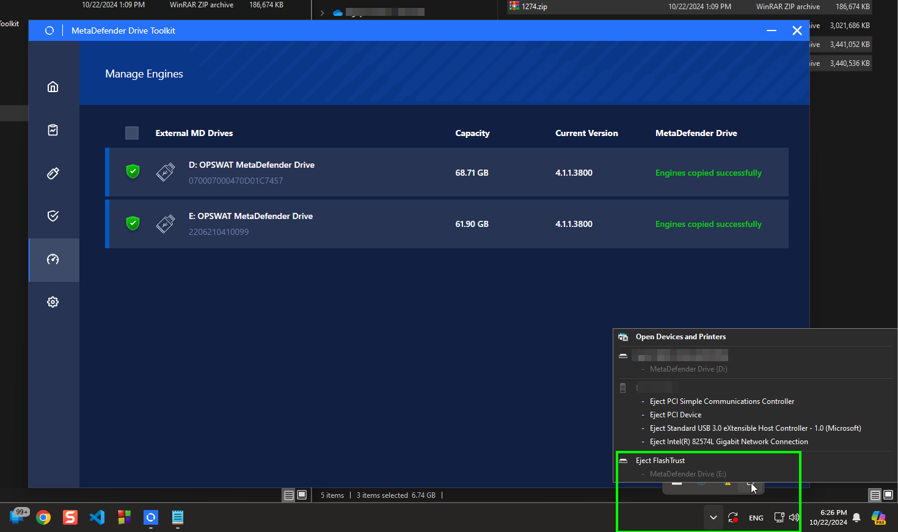The width and height of the screenshot is (898, 532).
Task: Click the Capacity column header
Action: pyautogui.click(x=472, y=133)
